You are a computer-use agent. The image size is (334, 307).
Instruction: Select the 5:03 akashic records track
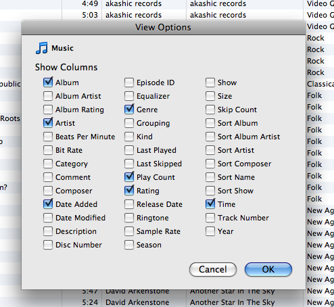167,15
